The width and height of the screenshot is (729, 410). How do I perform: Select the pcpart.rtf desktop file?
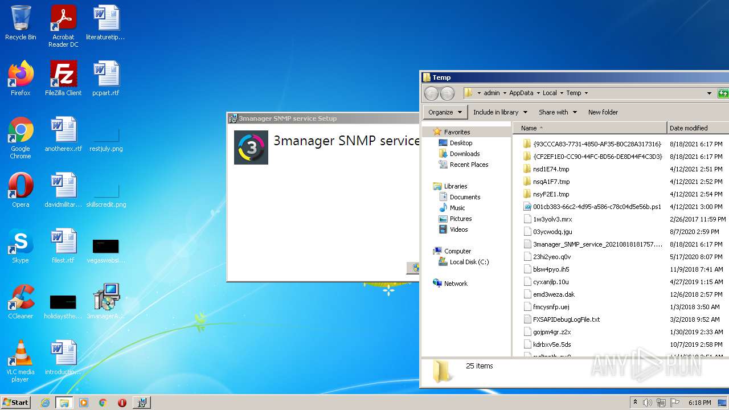point(105,79)
